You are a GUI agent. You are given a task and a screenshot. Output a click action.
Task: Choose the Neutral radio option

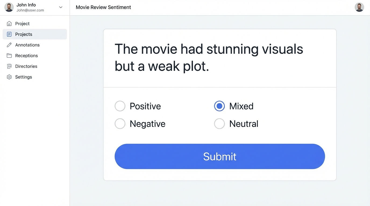coord(219,124)
